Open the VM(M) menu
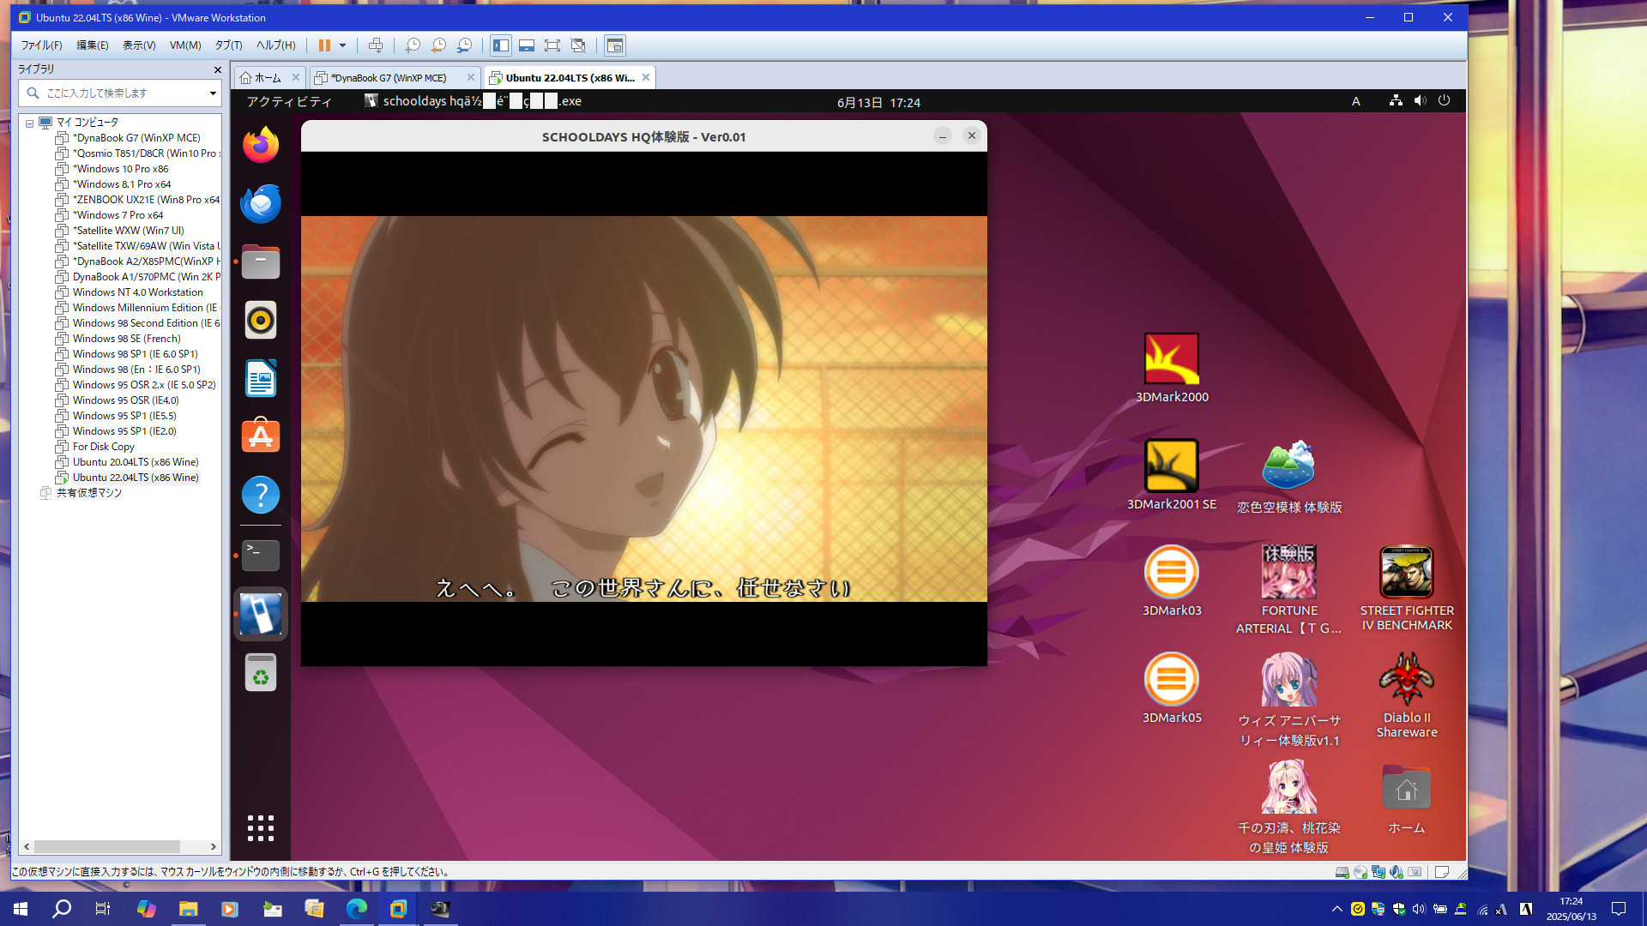1647x926 pixels. coord(185,45)
